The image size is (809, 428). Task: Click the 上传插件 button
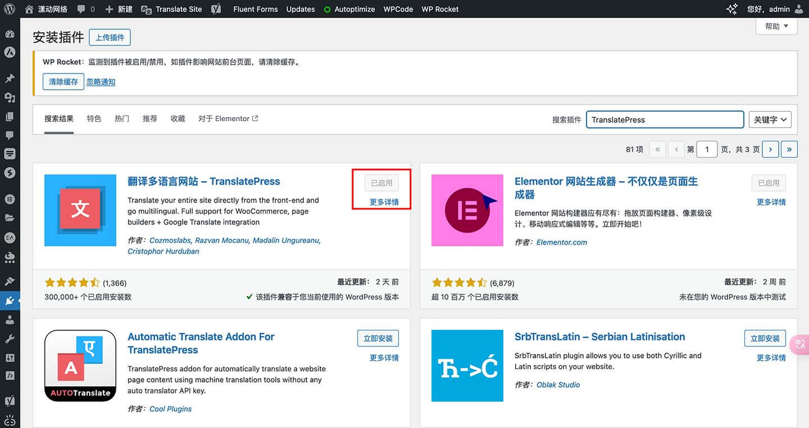point(110,38)
